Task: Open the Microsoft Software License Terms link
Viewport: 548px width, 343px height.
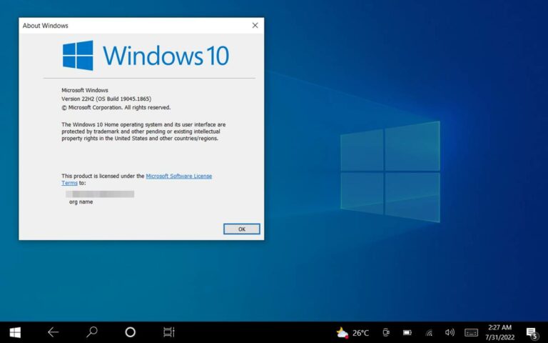Action: [x=178, y=176]
